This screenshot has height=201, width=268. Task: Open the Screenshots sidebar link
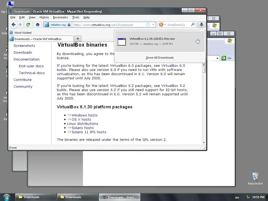[x=24, y=46]
